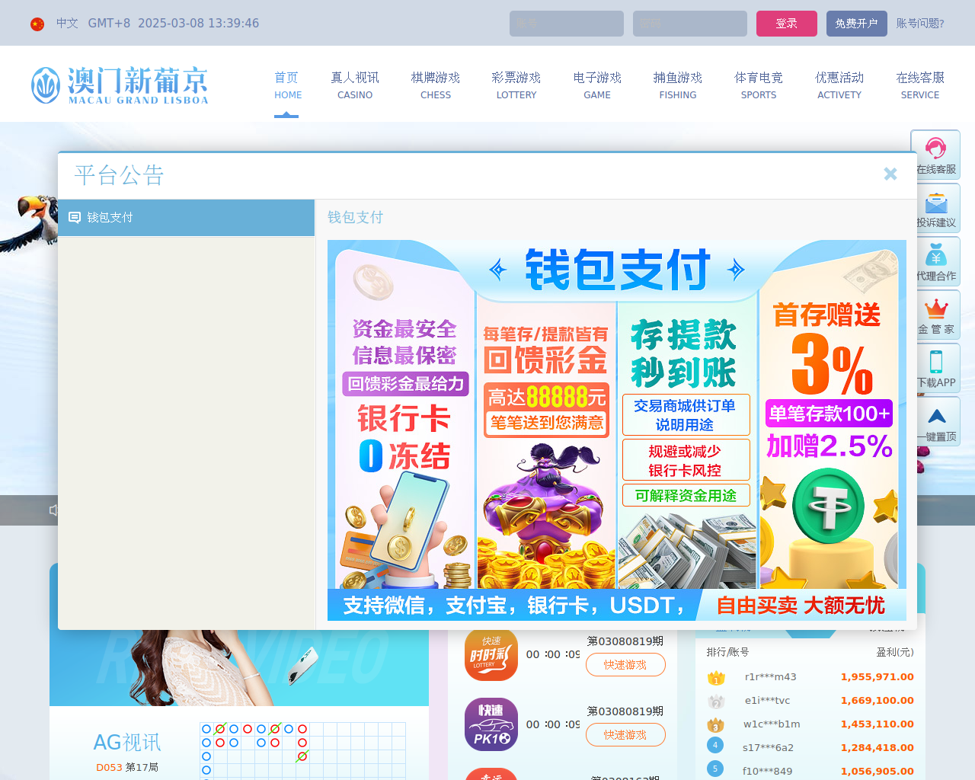The height and width of the screenshot is (780, 975).
Task: Click 快速游戏 button beside PK10
Action: pos(625,735)
